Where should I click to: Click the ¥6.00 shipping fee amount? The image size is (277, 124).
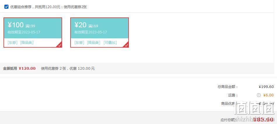(x=268, y=95)
